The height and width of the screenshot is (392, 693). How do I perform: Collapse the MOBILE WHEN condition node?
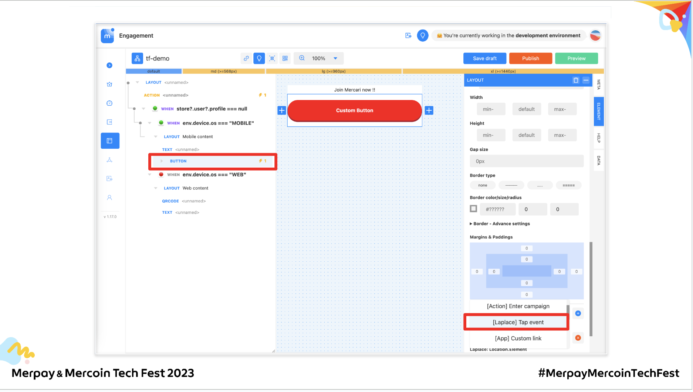(x=150, y=123)
